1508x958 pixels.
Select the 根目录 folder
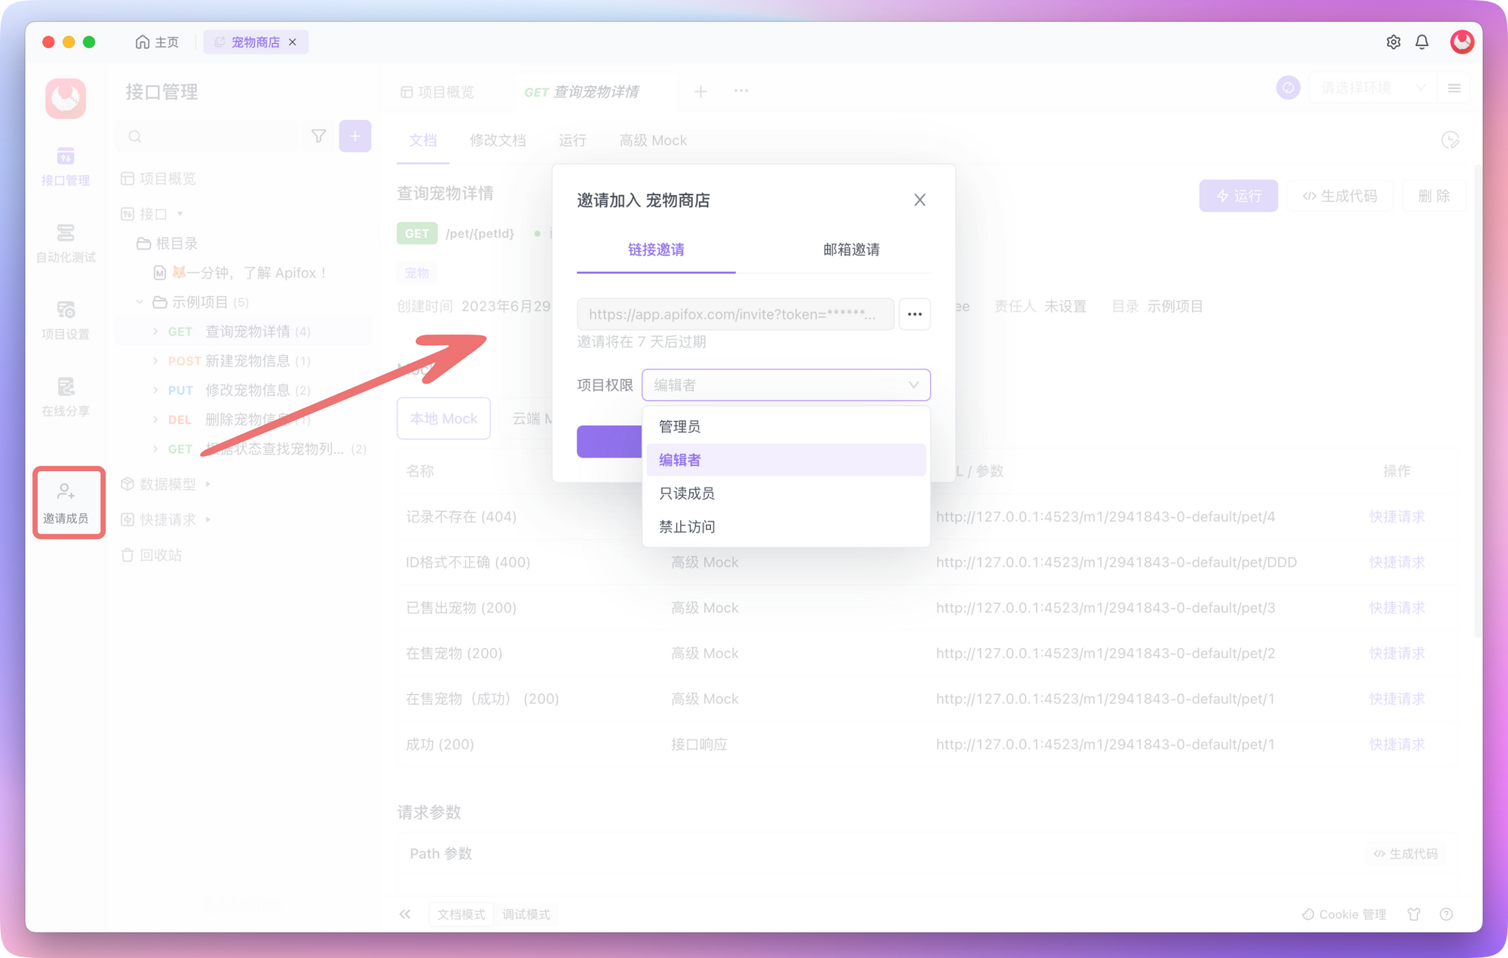pyautogui.click(x=167, y=243)
